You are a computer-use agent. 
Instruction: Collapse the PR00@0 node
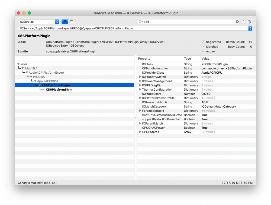pyautogui.click(x=31, y=77)
